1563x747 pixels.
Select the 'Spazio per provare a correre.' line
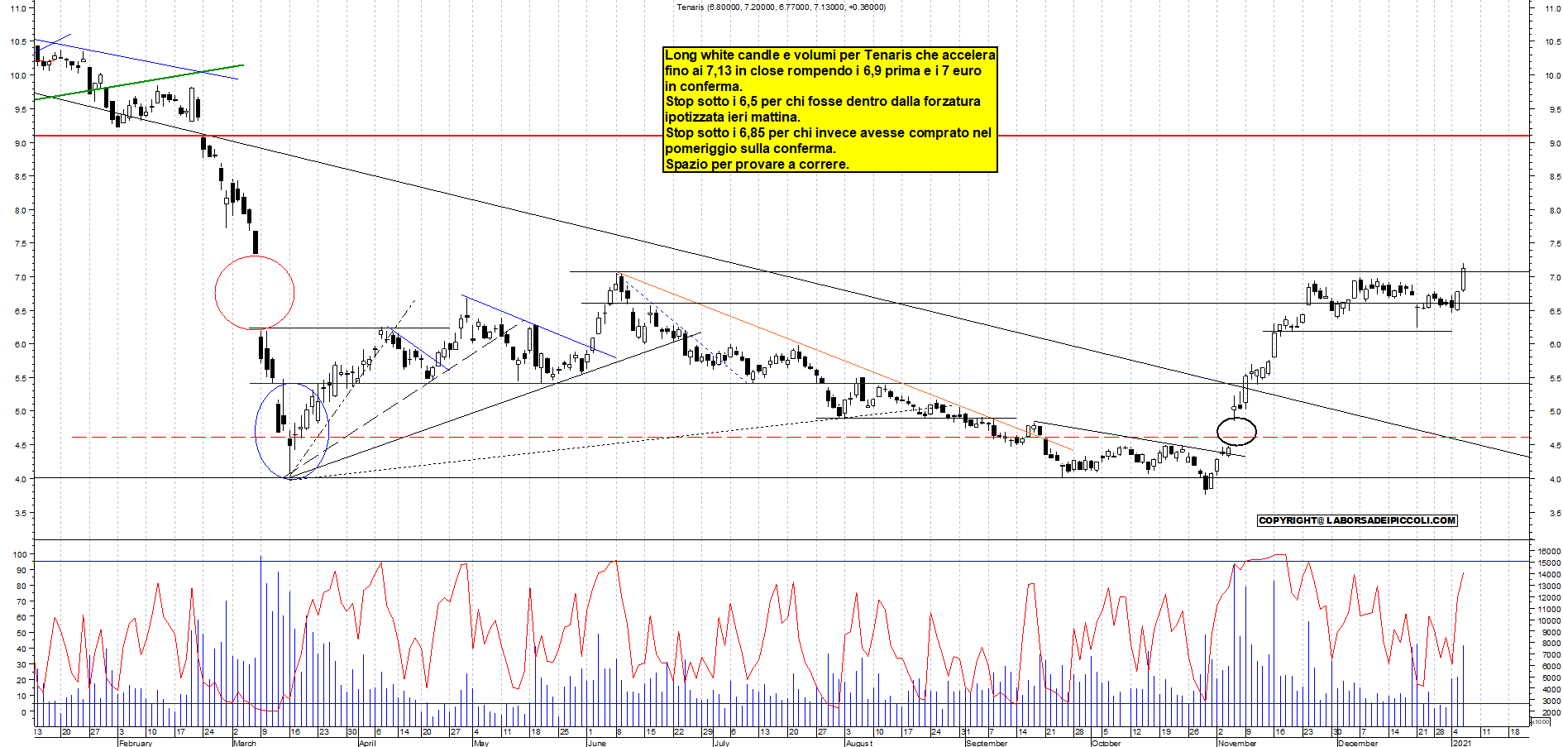(x=757, y=164)
